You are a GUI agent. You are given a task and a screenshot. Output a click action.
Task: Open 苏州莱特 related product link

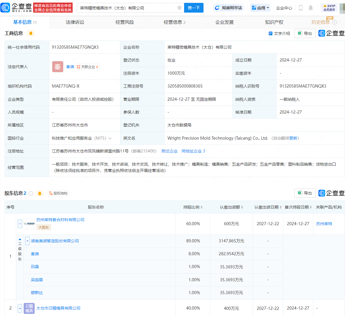324,224
